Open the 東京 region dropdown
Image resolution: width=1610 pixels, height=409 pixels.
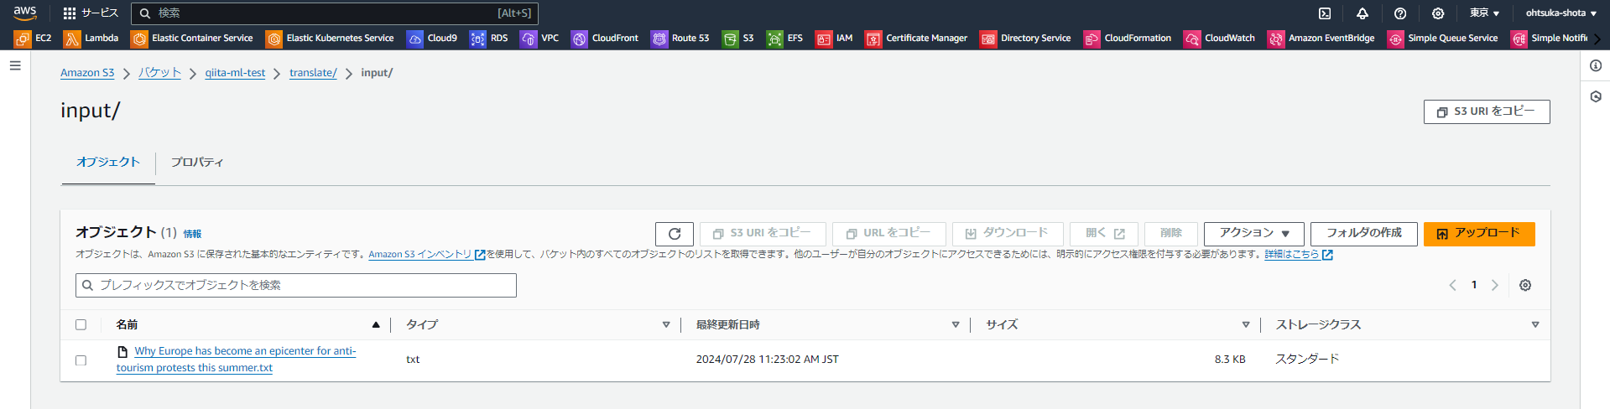coord(1484,13)
